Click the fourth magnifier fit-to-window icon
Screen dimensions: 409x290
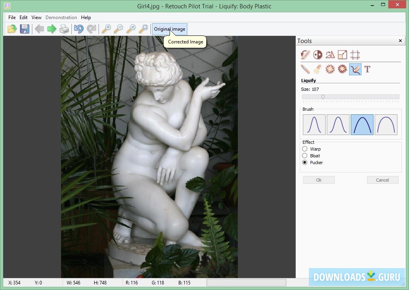[144, 29]
